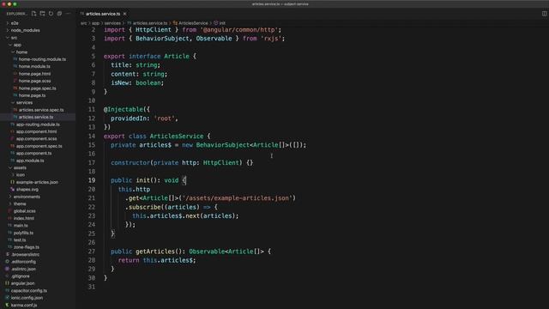Open home.page.scss file

click(x=34, y=81)
